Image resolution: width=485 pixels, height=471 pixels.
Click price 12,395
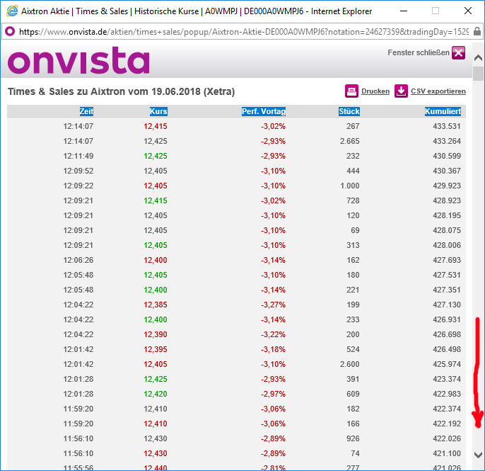click(156, 349)
